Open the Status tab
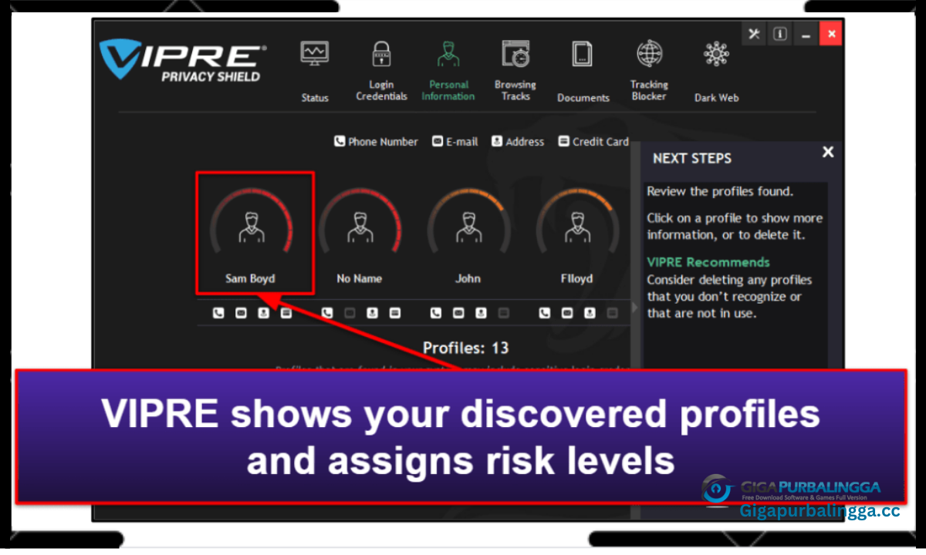The image size is (926, 555). [x=315, y=72]
